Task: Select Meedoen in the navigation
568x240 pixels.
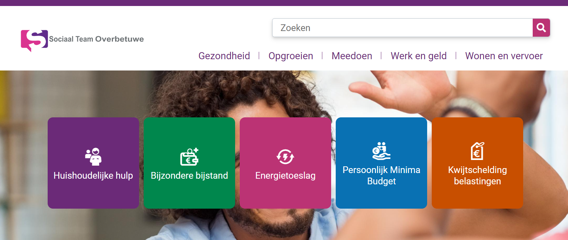Action: [x=352, y=56]
